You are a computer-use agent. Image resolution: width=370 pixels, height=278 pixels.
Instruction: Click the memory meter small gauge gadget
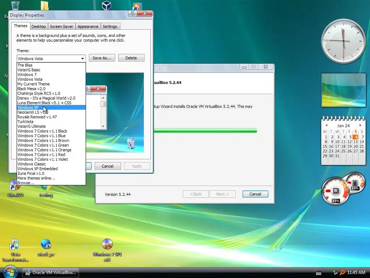point(355,183)
